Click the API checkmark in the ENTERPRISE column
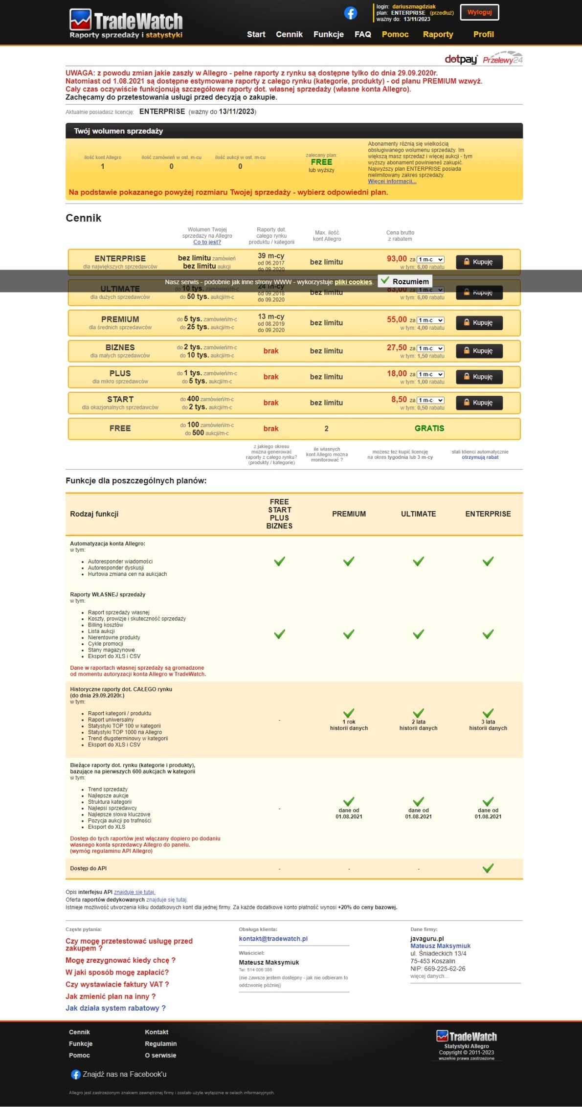 point(488,868)
